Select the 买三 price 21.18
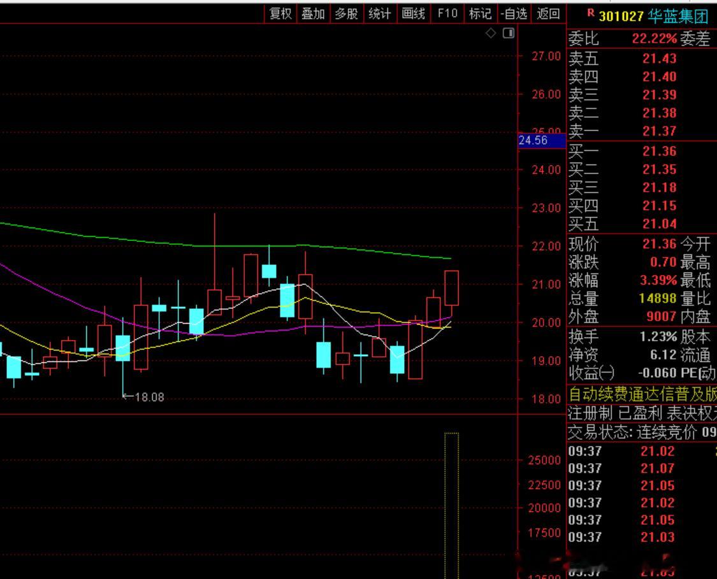The width and height of the screenshot is (717, 579). coord(659,187)
